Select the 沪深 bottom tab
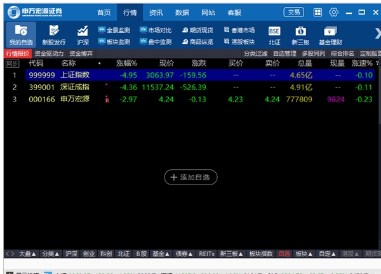 point(71,254)
